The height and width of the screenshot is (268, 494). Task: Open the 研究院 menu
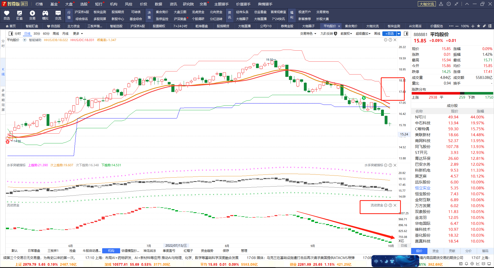tap(188, 4)
